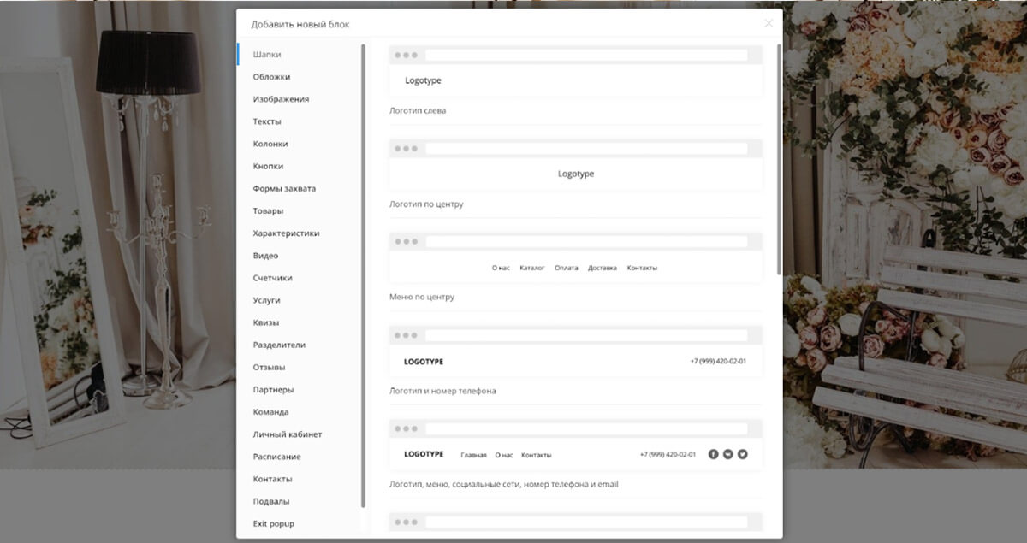
Task: Select Логотип и номер телефона template
Action: (575, 361)
